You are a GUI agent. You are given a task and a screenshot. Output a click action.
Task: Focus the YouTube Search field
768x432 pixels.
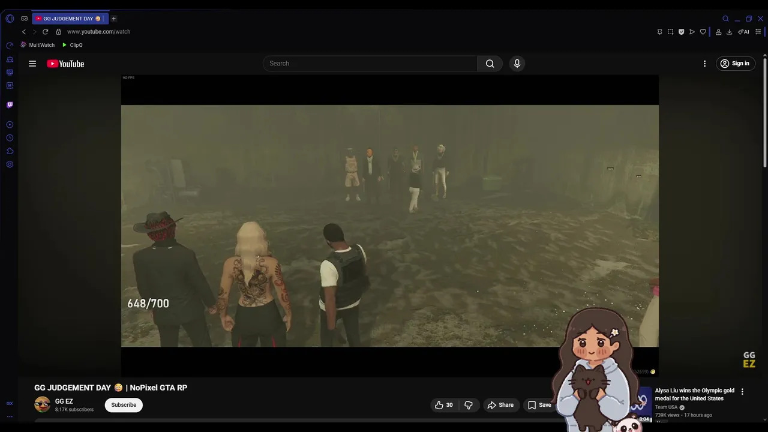click(370, 64)
